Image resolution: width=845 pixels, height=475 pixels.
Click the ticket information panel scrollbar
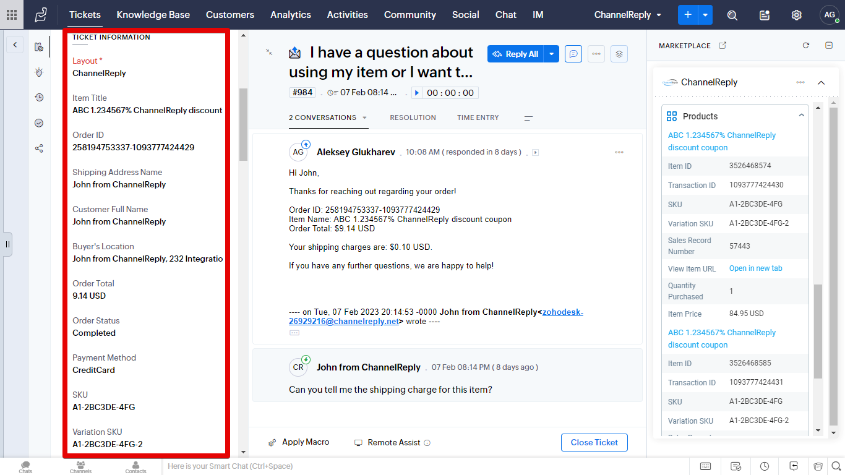pyautogui.click(x=243, y=124)
